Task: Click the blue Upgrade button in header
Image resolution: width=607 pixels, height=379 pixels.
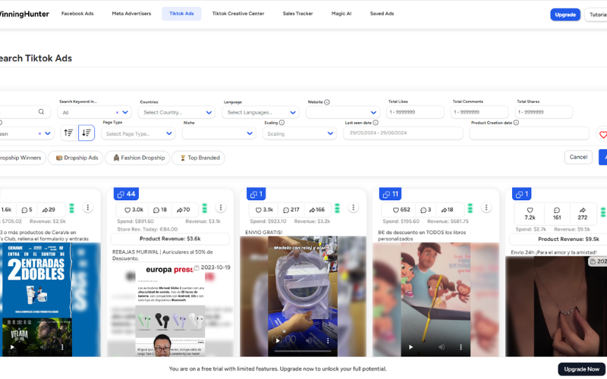Action: click(x=565, y=14)
